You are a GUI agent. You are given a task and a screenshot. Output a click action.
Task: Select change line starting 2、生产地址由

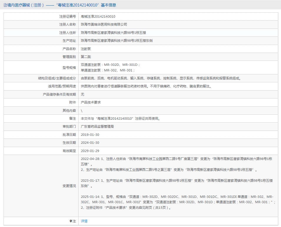click(x=169, y=170)
